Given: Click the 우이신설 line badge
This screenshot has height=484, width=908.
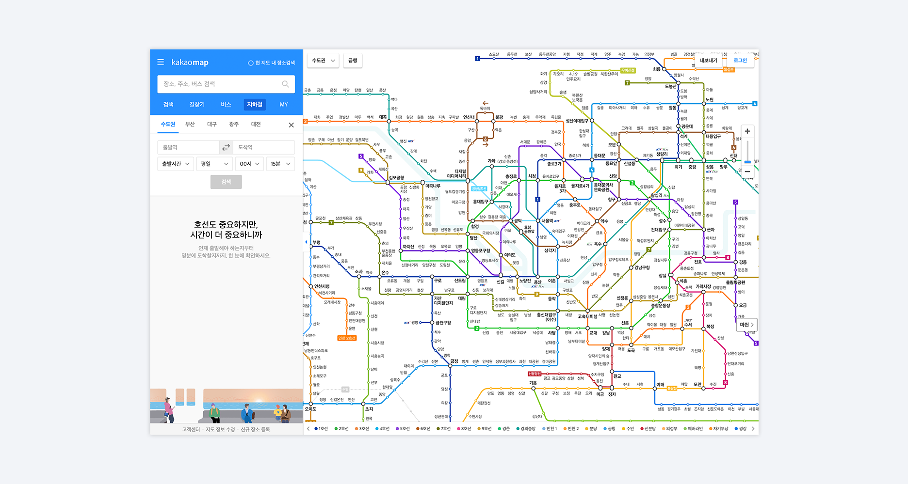Looking at the screenshot, I should [628, 70].
